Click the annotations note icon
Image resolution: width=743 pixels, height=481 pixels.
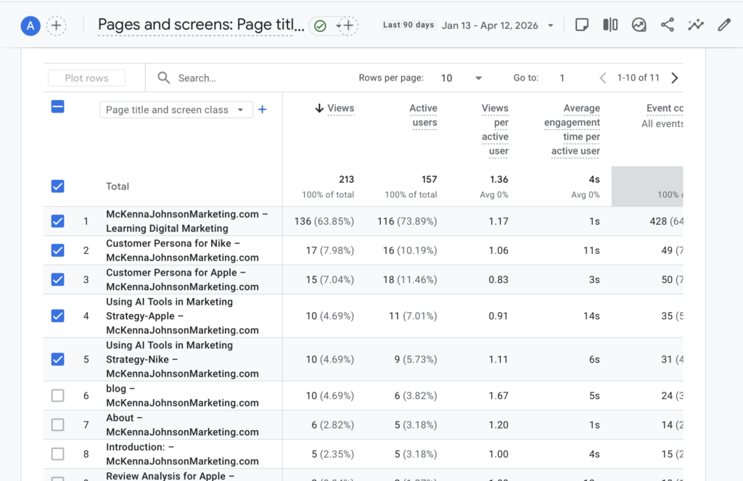point(581,25)
